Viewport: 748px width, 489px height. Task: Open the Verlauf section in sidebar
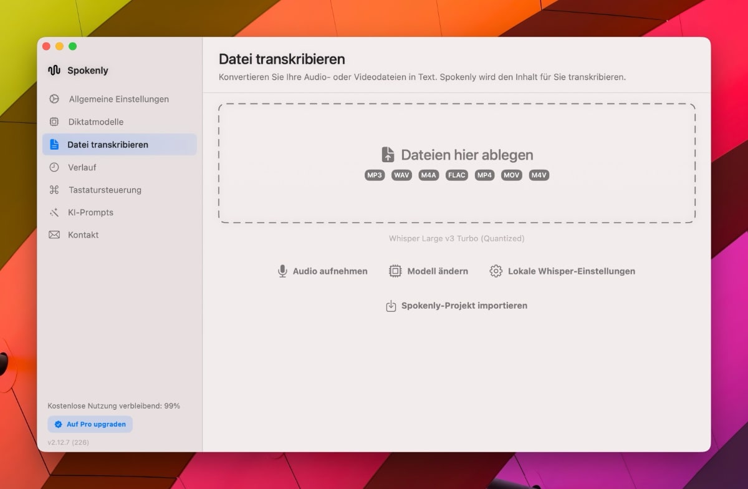click(82, 167)
